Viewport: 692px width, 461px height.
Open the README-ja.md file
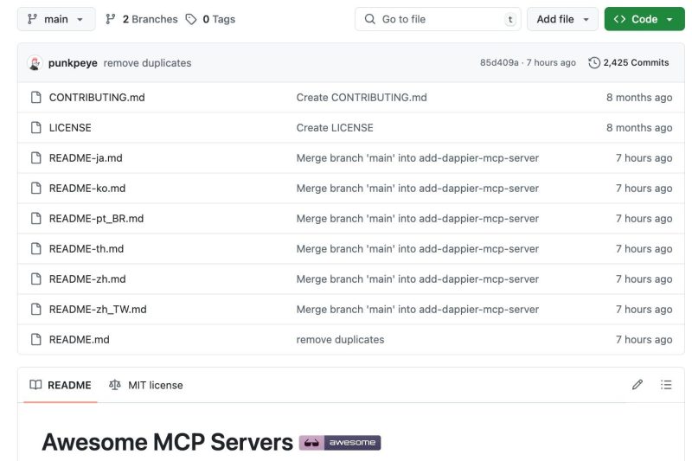(x=86, y=158)
